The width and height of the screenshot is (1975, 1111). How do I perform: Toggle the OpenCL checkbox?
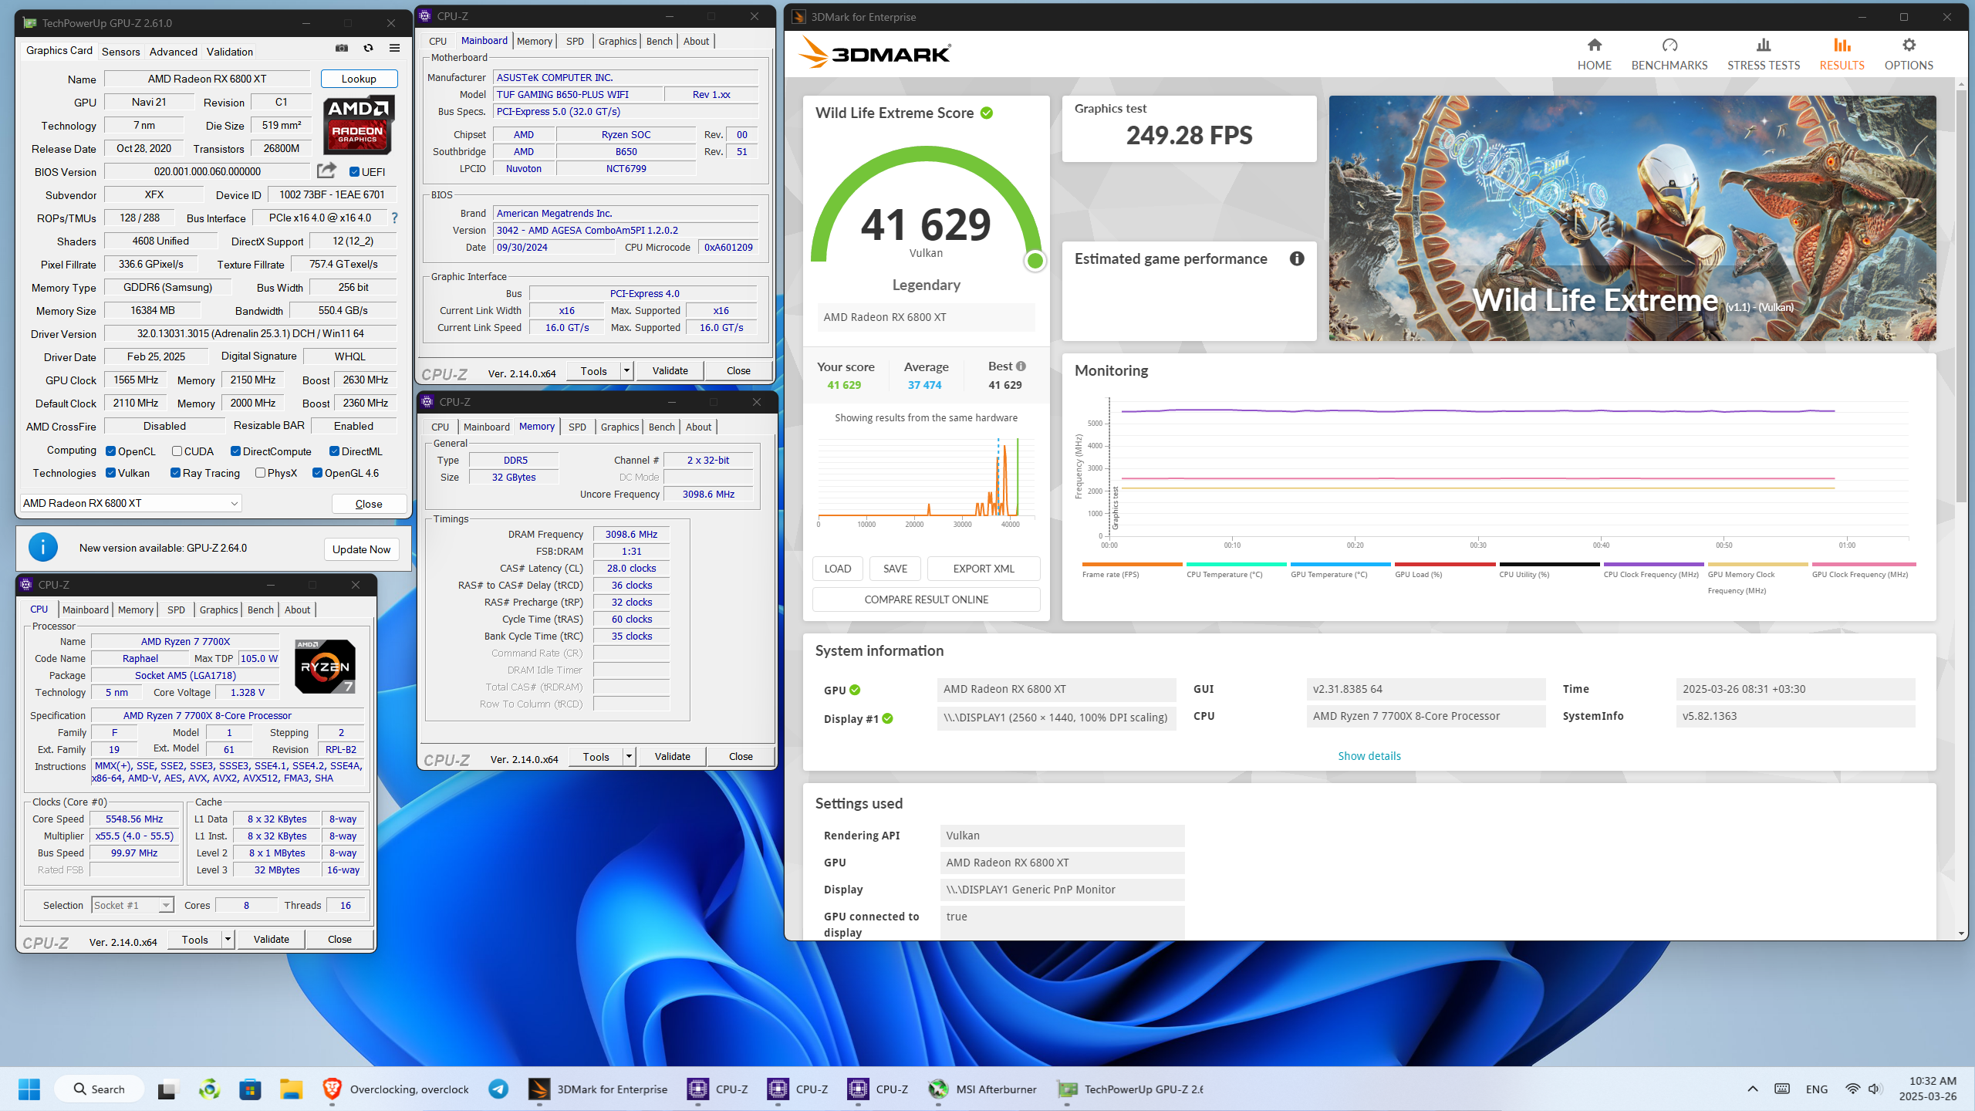(111, 451)
